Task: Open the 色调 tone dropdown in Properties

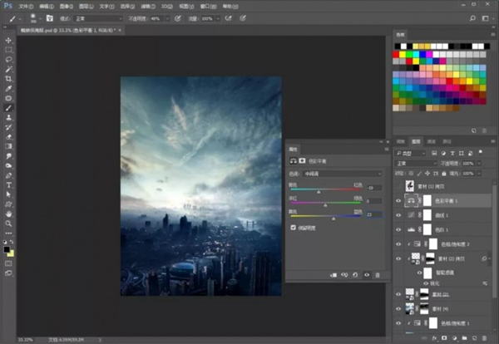Action: [x=342, y=174]
